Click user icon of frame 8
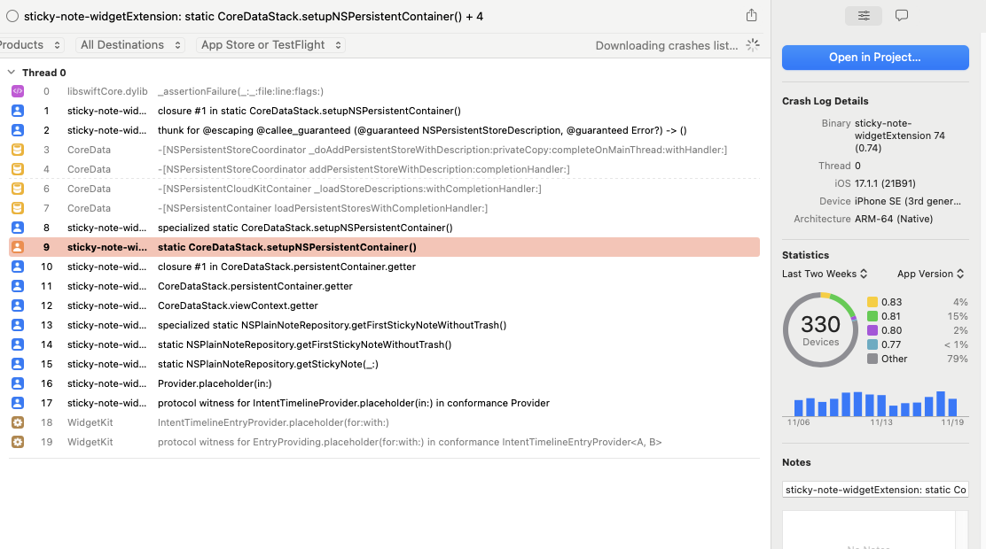 tap(18, 228)
